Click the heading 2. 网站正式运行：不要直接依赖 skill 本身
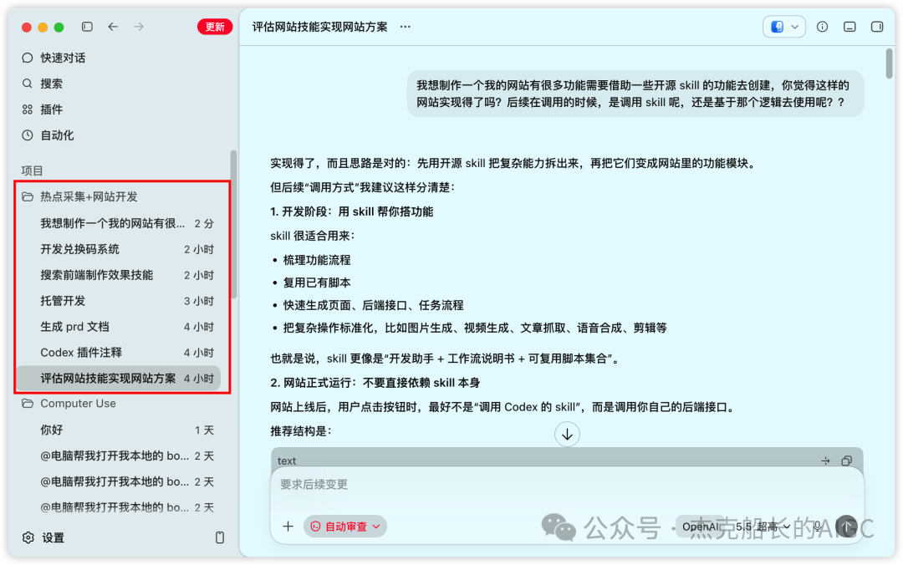This screenshot has height=565, width=903. (375, 383)
